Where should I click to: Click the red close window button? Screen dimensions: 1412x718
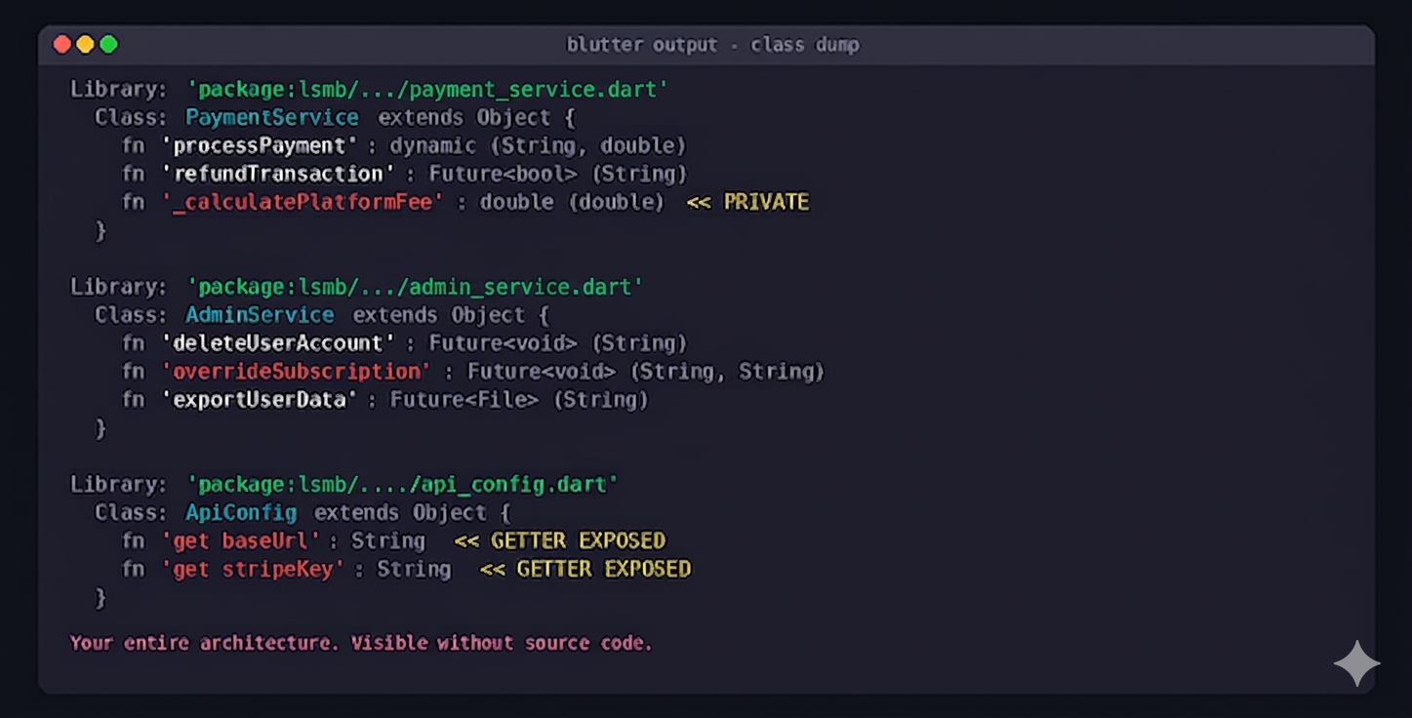point(62,44)
